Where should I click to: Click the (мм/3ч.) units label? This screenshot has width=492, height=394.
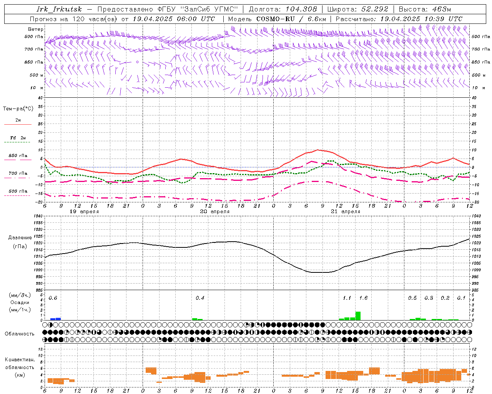click(x=20, y=295)
